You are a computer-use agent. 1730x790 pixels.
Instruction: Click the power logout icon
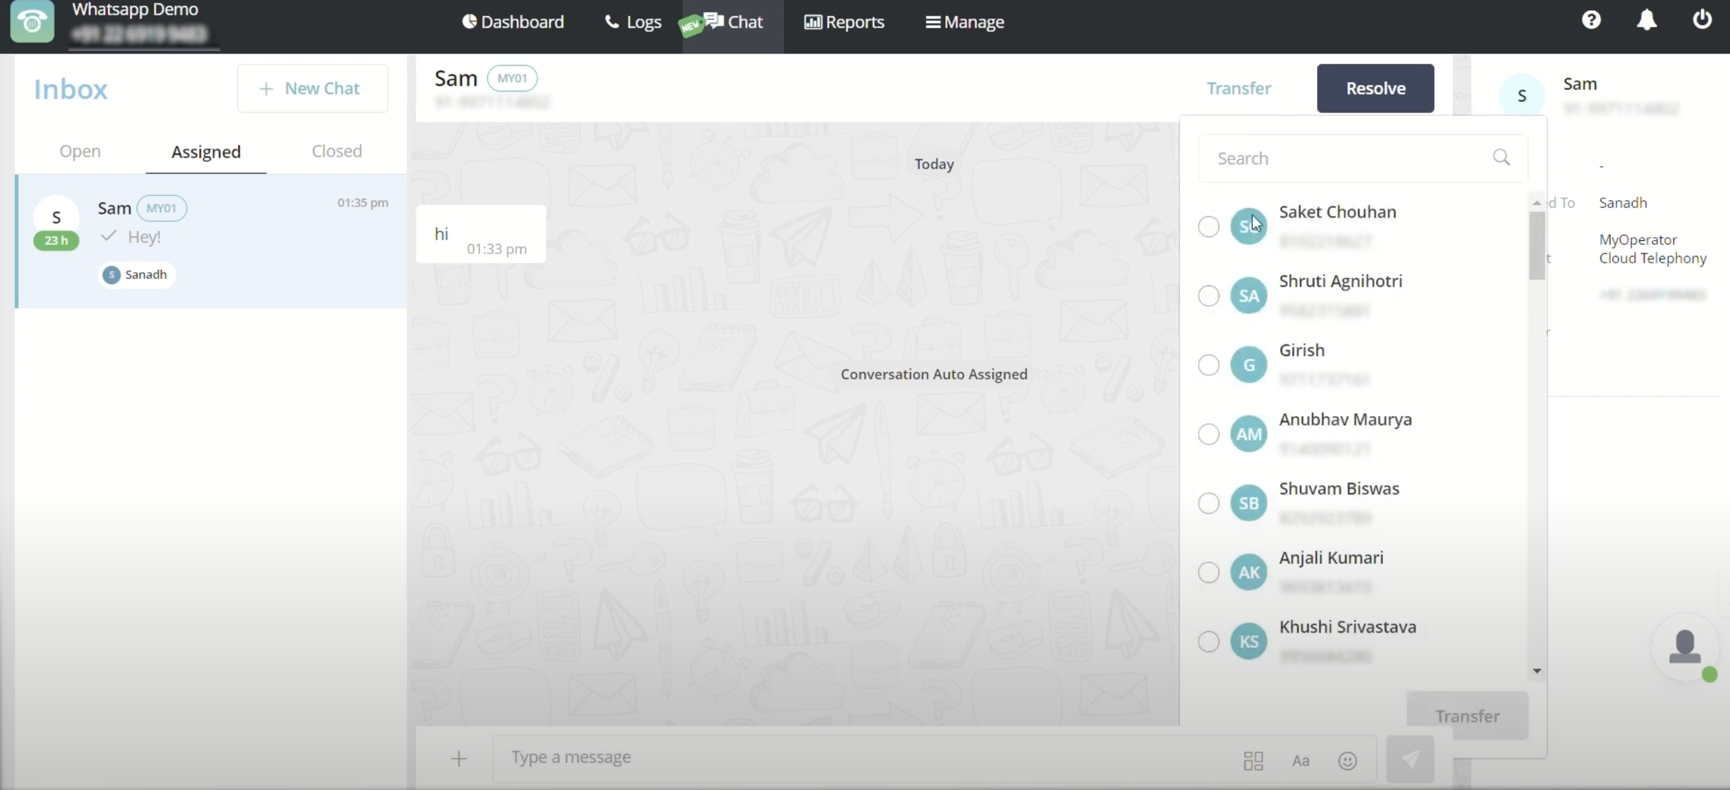tap(1702, 19)
